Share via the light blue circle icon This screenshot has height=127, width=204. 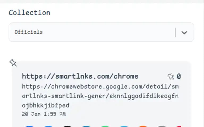tap(124, 126)
